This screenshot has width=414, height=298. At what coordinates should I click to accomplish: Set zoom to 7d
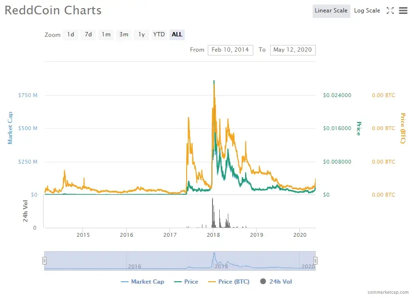point(88,34)
